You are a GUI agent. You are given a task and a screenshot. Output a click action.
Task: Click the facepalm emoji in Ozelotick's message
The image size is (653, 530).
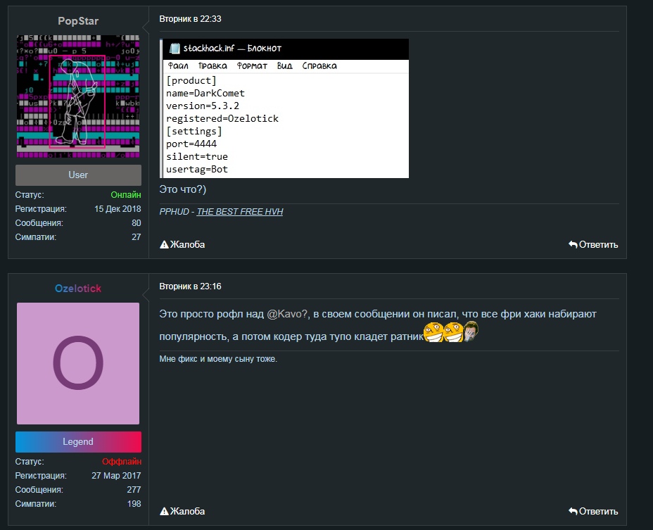tap(470, 332)
